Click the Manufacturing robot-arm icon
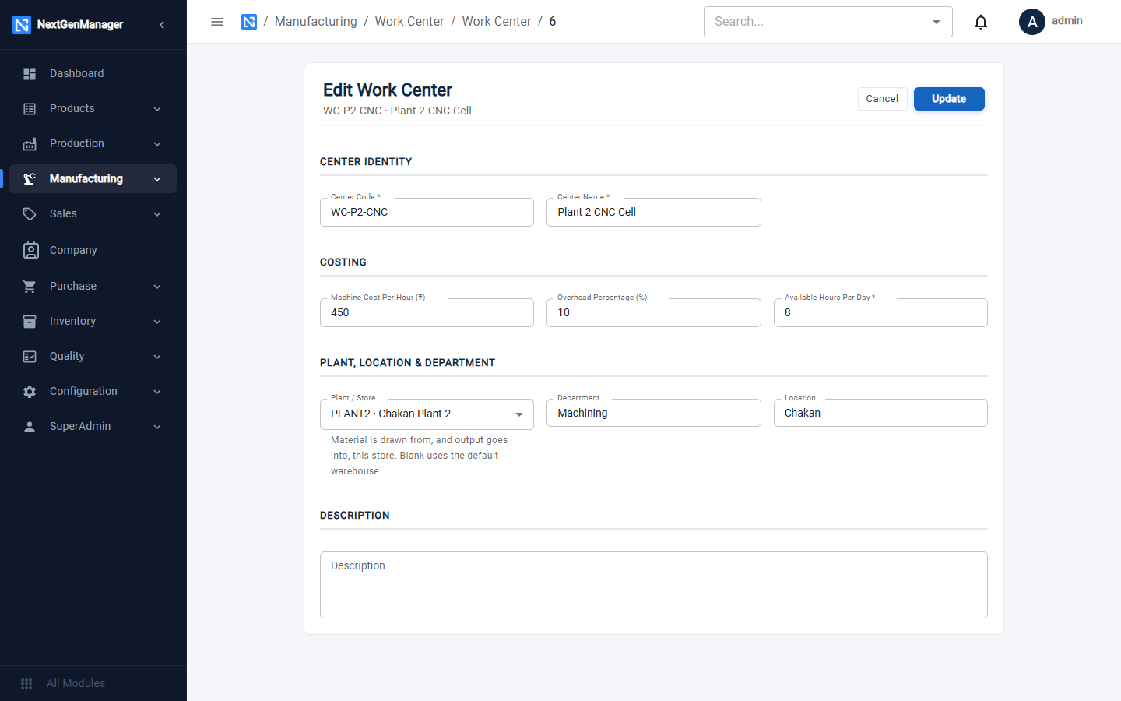1121x701 pixels. [x=30, y=179]
